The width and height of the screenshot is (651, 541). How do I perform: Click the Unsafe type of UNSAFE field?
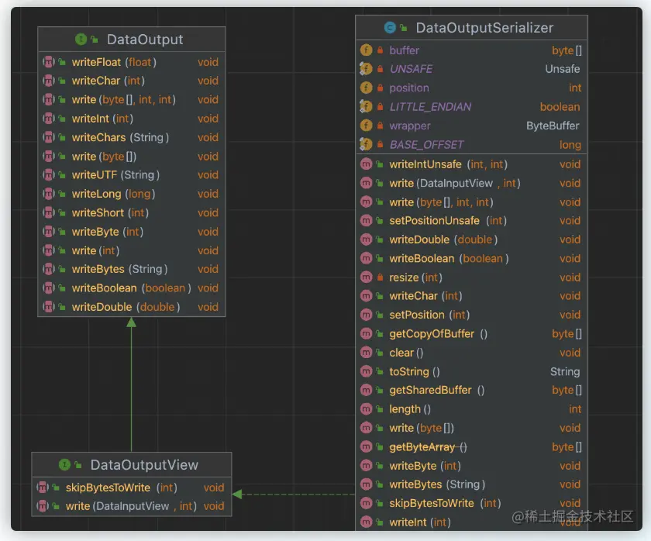[x=563, y=69]
